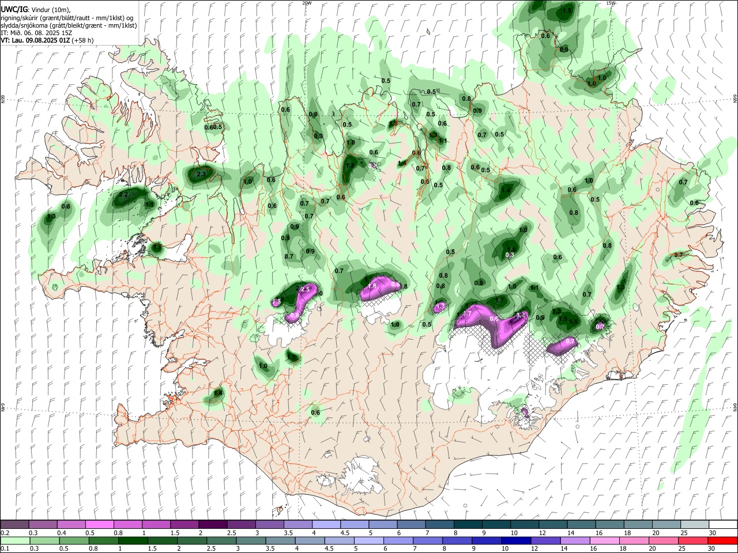Select the dark teal 8 mm snow swatch

click(468, 525)
